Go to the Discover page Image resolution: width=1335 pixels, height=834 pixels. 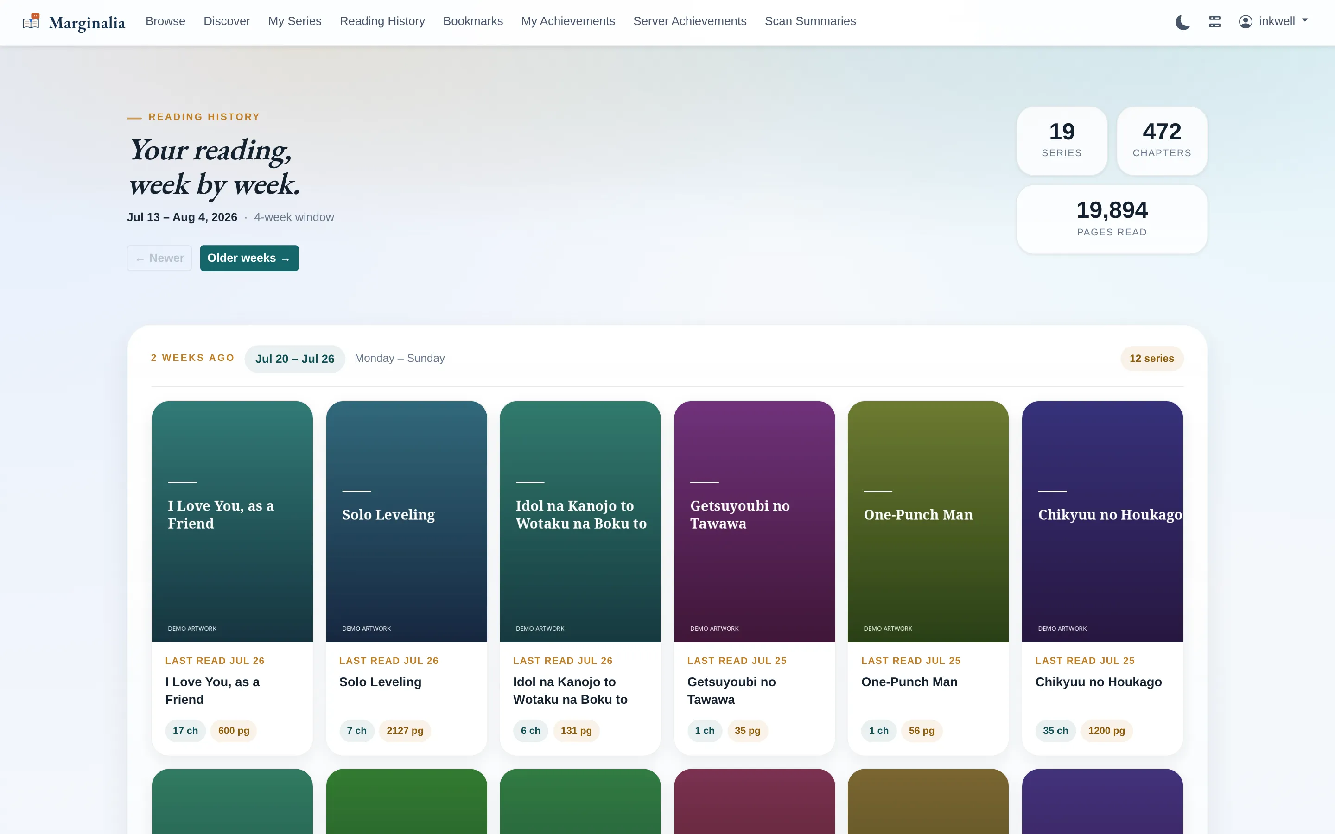(227, 21)
